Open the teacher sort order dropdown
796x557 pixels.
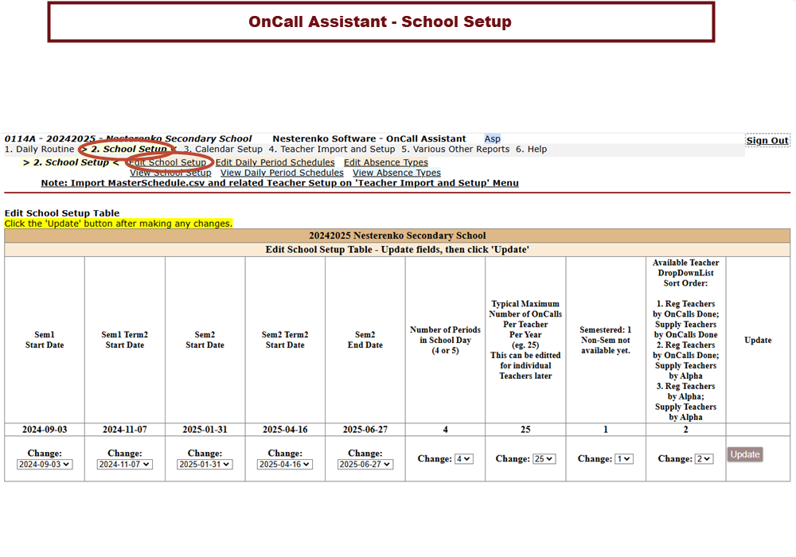pyautogui.click(x=704, y=459)
